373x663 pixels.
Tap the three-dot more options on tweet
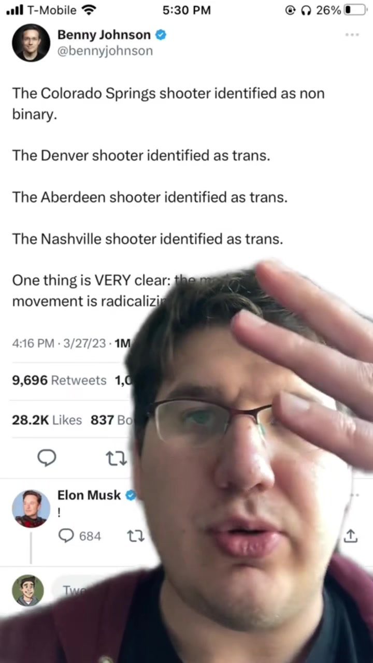[x=352, y=35]
